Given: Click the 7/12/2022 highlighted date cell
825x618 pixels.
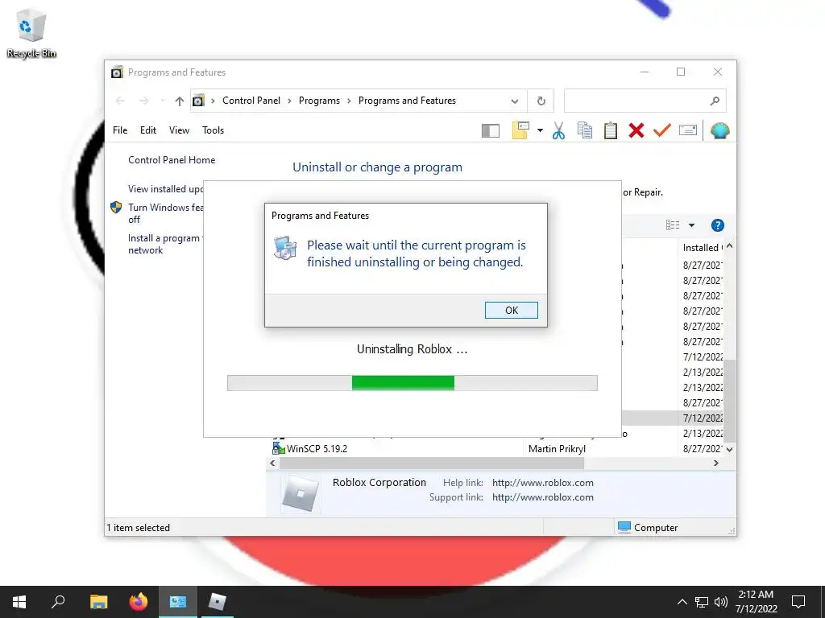Looking at the screenshot, I should tap(703, 418).
